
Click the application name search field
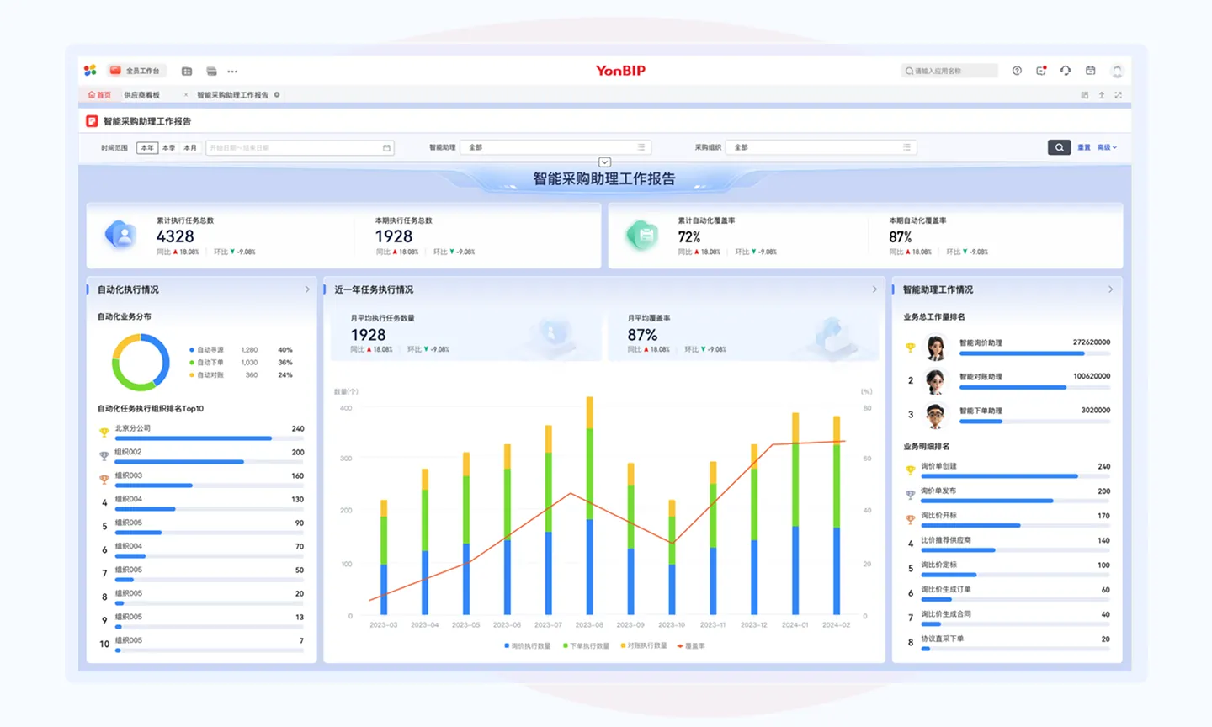point(949,72)
